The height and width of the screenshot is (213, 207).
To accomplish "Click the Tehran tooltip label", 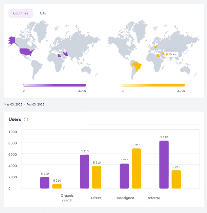I will click(x=173, y=54).
